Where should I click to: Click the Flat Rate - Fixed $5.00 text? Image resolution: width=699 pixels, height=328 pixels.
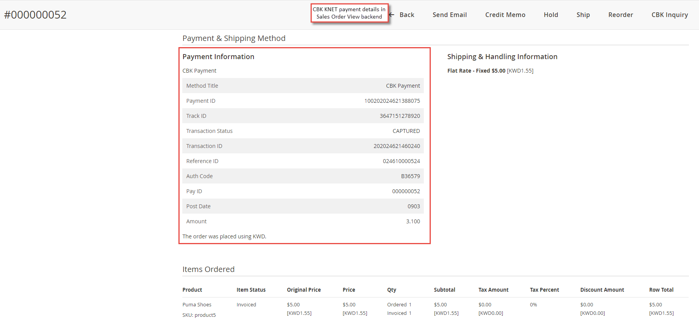(476, 71)
